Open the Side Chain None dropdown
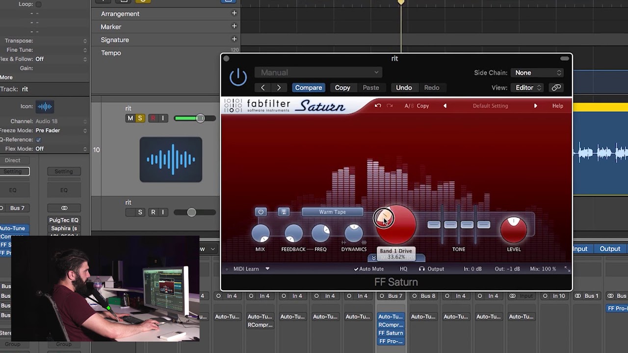628x353 pixels. (537, 73)
